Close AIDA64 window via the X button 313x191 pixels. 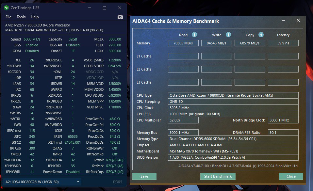298,20
